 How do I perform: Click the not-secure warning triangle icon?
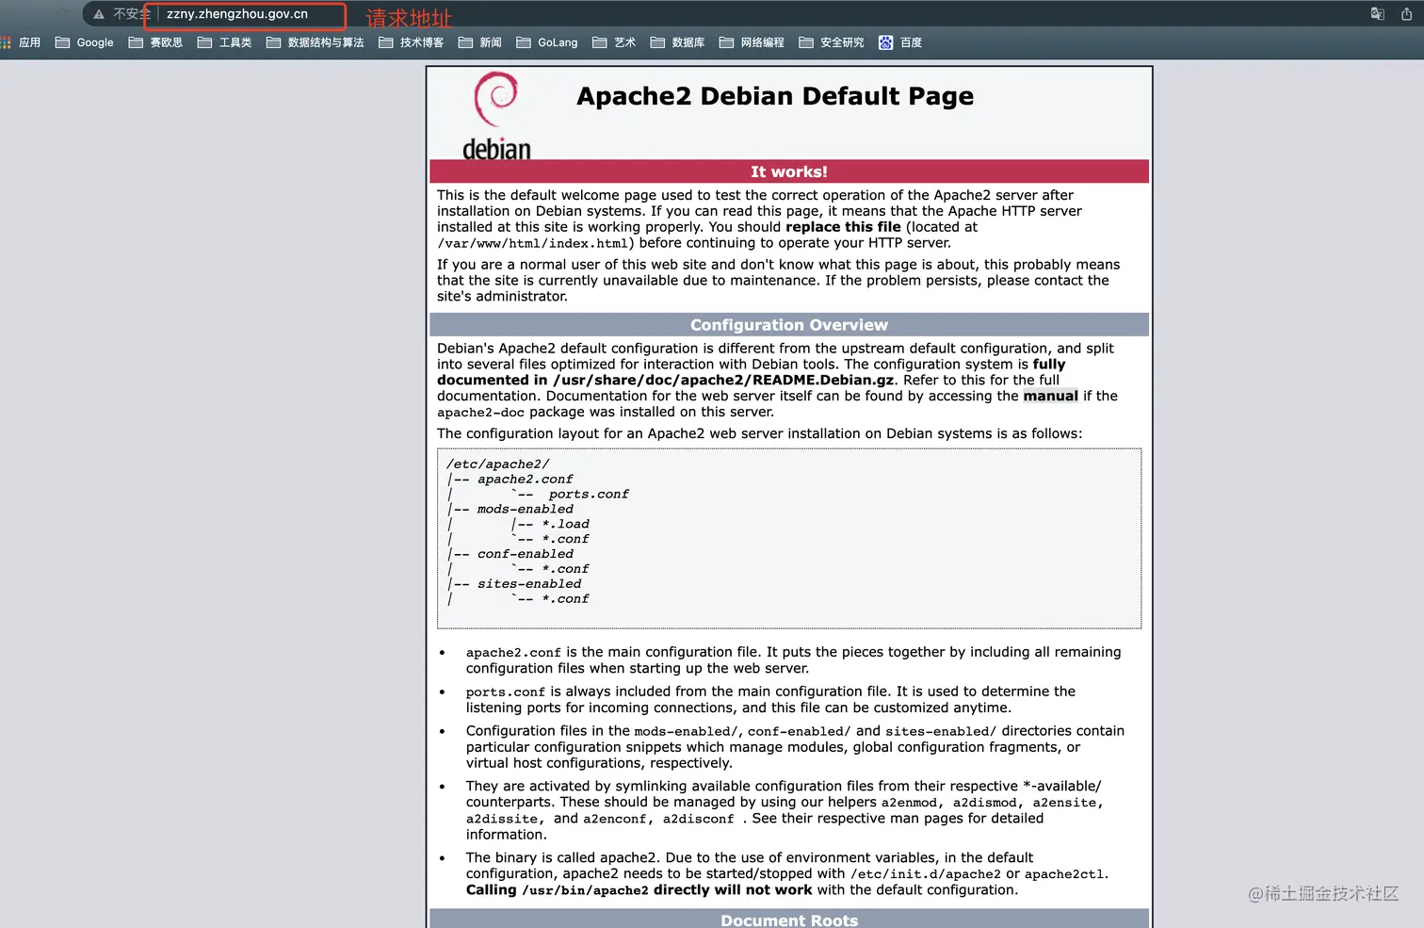99,14
